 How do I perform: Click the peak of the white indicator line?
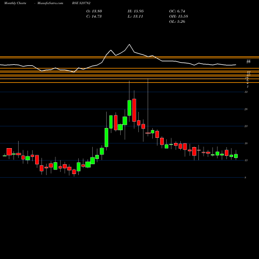pos(129,45)
